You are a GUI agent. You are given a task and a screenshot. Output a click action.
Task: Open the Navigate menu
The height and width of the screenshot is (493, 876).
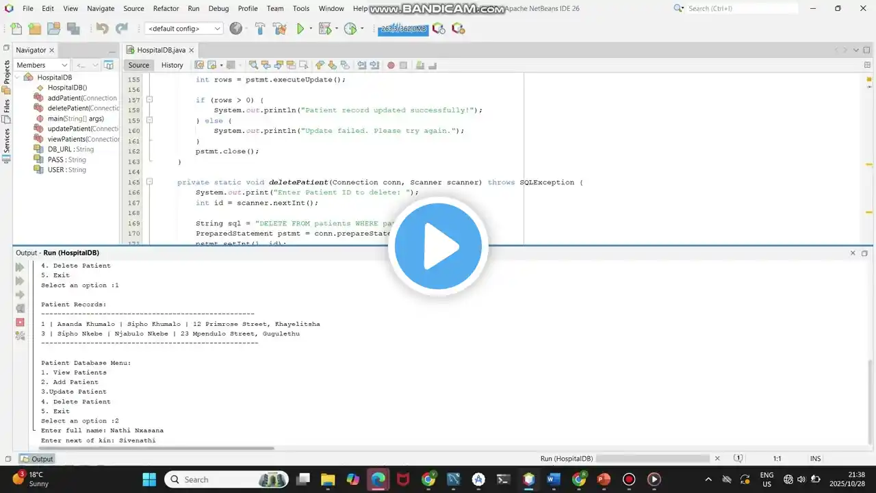pyautogui.click(x=101, y=8)
